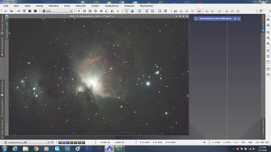
Task: Open the File Explorer side tab
Action: click(x=2, y=88)
